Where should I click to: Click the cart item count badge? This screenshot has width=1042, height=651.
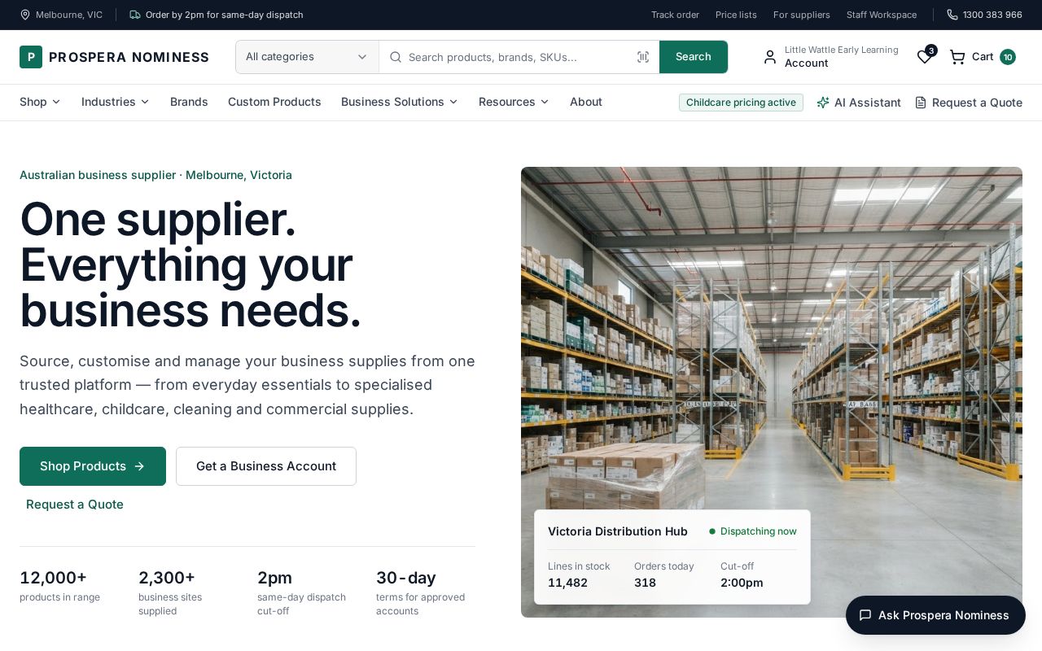pyautogui.click(x=1008, y=57)
